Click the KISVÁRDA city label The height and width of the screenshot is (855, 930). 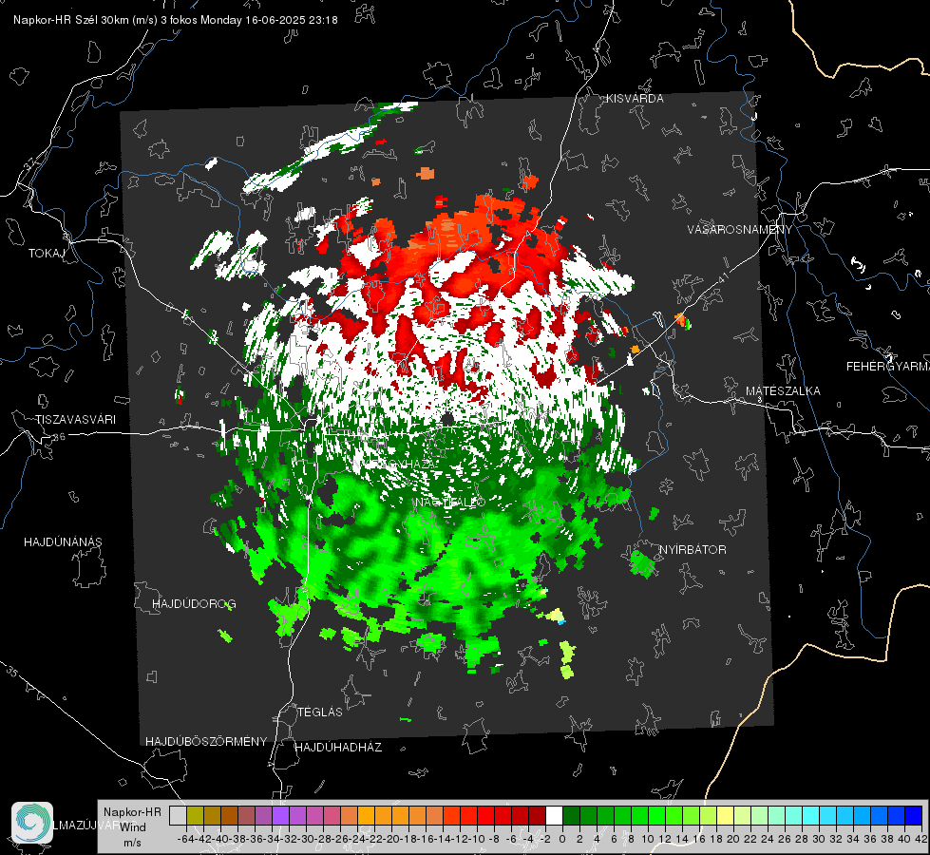pyautogui.click(x=635, y=99)
